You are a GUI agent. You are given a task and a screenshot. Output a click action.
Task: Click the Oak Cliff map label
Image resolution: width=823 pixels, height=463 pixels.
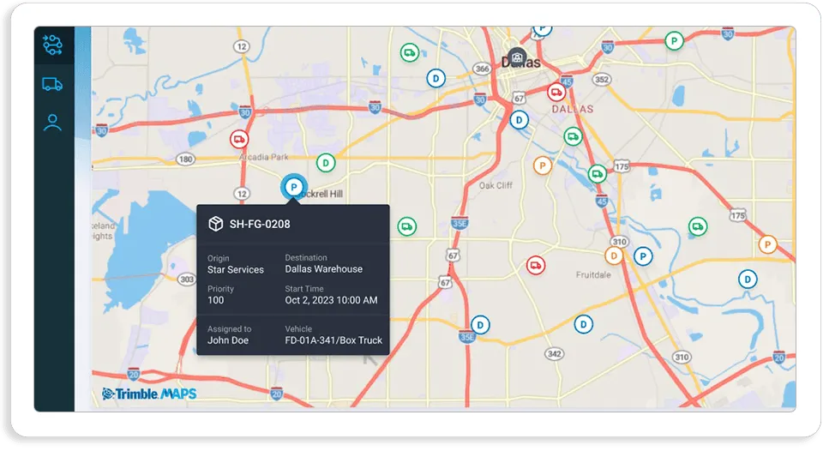click(496, 185)
